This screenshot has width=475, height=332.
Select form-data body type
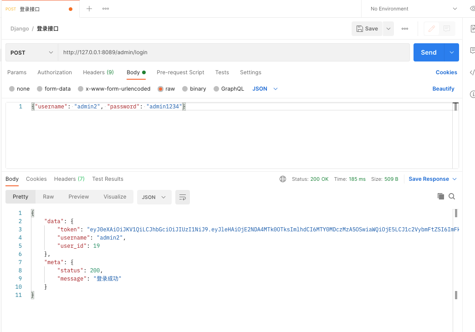(x=54, y=89)
